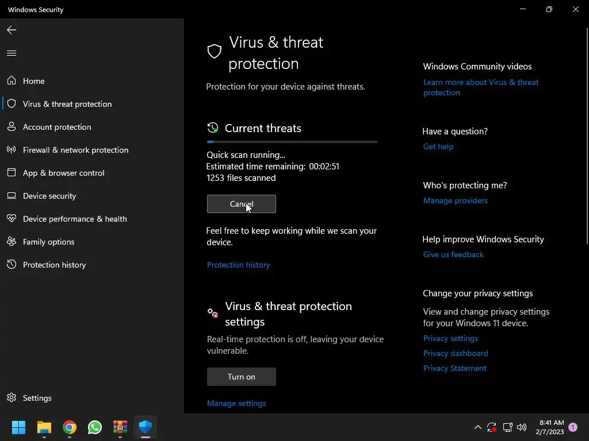The height and width of the screenshot is (441, 589).
Task: Click the shield icon beside Virus & threat protection in sidebar
Action: coord(12,103)
